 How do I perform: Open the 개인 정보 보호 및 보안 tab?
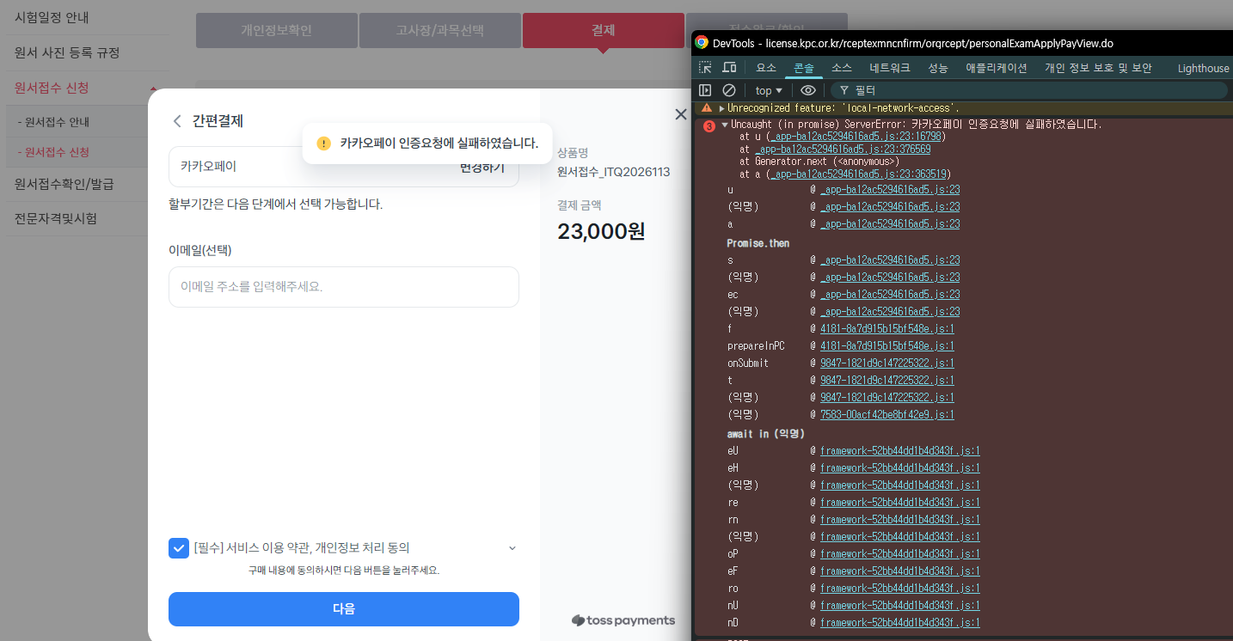[1098, 68]
